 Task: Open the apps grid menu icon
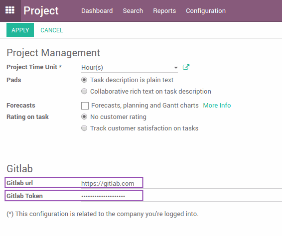10,10
